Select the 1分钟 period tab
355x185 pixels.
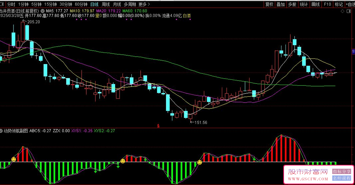point(23,4)
